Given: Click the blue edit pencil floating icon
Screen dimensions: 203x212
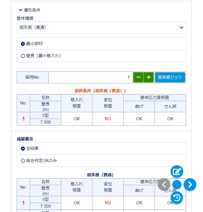Looking at the screenshot, I should pos(177,172).
